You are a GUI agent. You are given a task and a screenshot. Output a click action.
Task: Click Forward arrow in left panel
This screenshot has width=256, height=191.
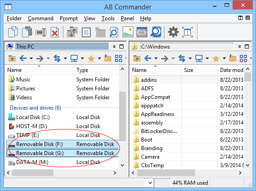(x=40, y=58)
